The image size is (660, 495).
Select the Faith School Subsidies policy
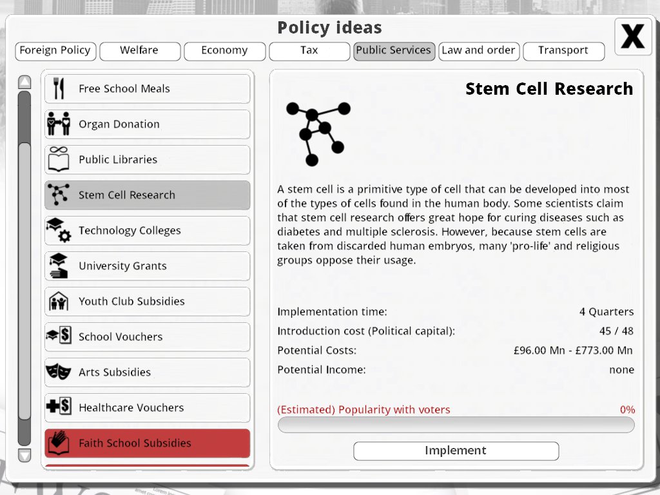click(x=148, y=443)
